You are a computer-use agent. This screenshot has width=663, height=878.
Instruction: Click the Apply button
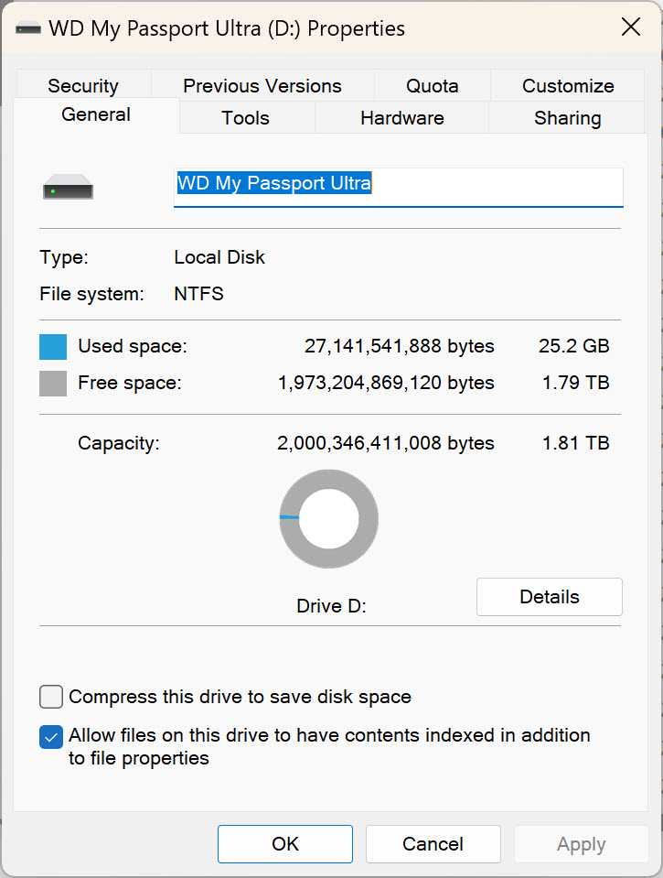pos(582,844)
